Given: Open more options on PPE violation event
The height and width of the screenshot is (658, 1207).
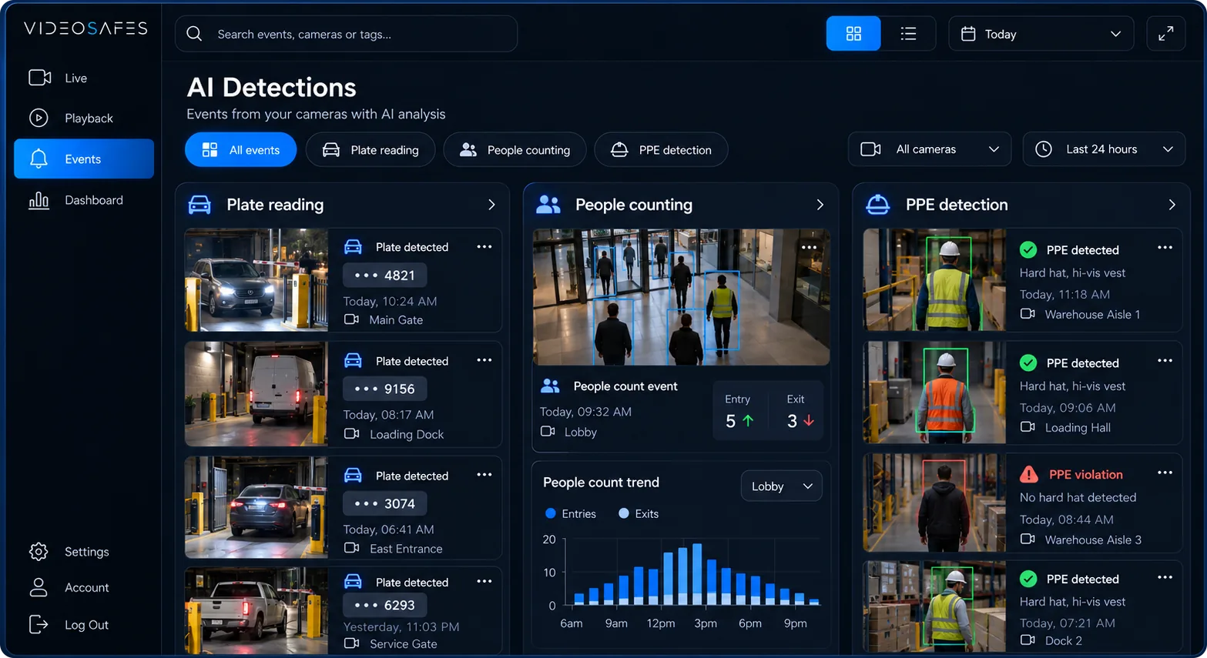Looking at the screenshot, I should point(1165,473).
